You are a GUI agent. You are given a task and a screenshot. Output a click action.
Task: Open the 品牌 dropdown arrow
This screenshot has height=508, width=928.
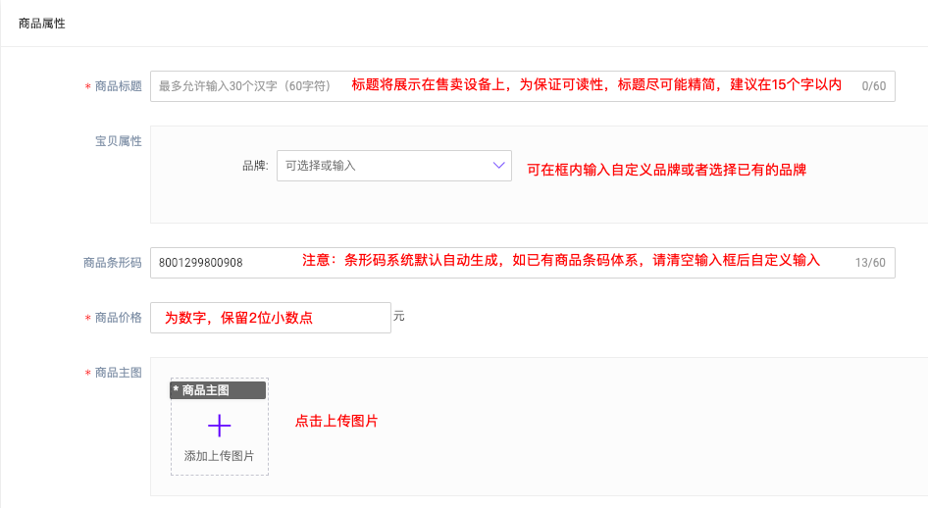499,166
